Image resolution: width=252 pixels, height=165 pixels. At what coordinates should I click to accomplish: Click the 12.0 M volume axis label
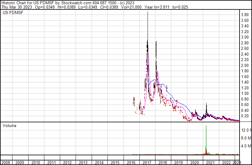[x=246, y=130]
